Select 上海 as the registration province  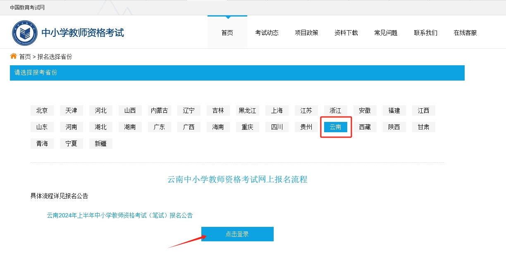(277, 110)
